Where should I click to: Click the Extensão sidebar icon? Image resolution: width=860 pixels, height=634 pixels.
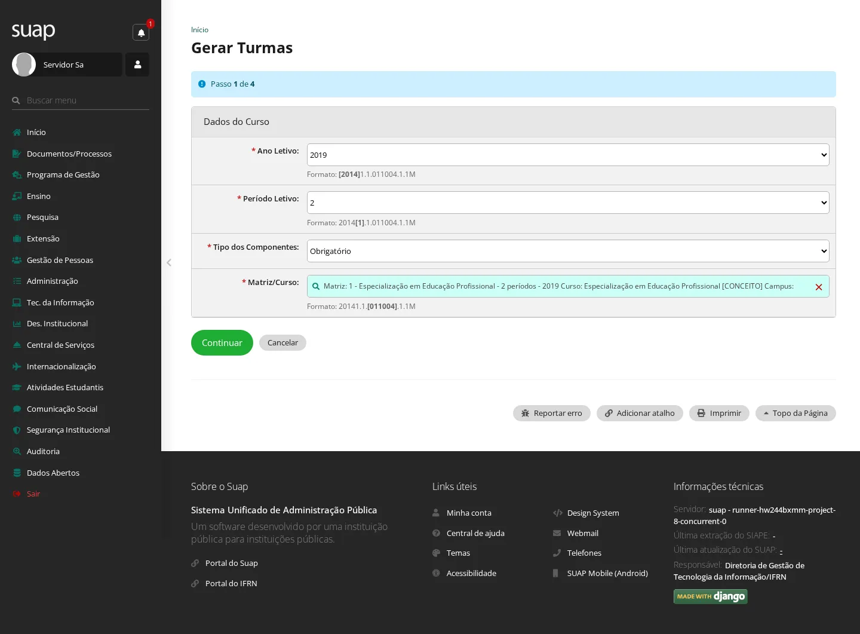coord(17,238)
